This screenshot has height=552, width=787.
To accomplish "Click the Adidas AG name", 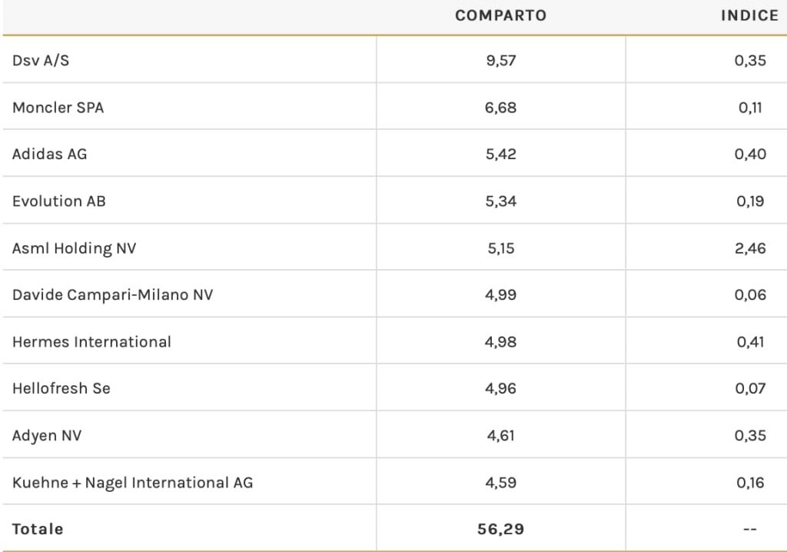I will coord(49,154).
